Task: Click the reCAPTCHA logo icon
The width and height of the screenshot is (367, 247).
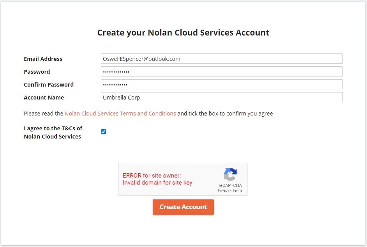Action: tap(230, 174)
